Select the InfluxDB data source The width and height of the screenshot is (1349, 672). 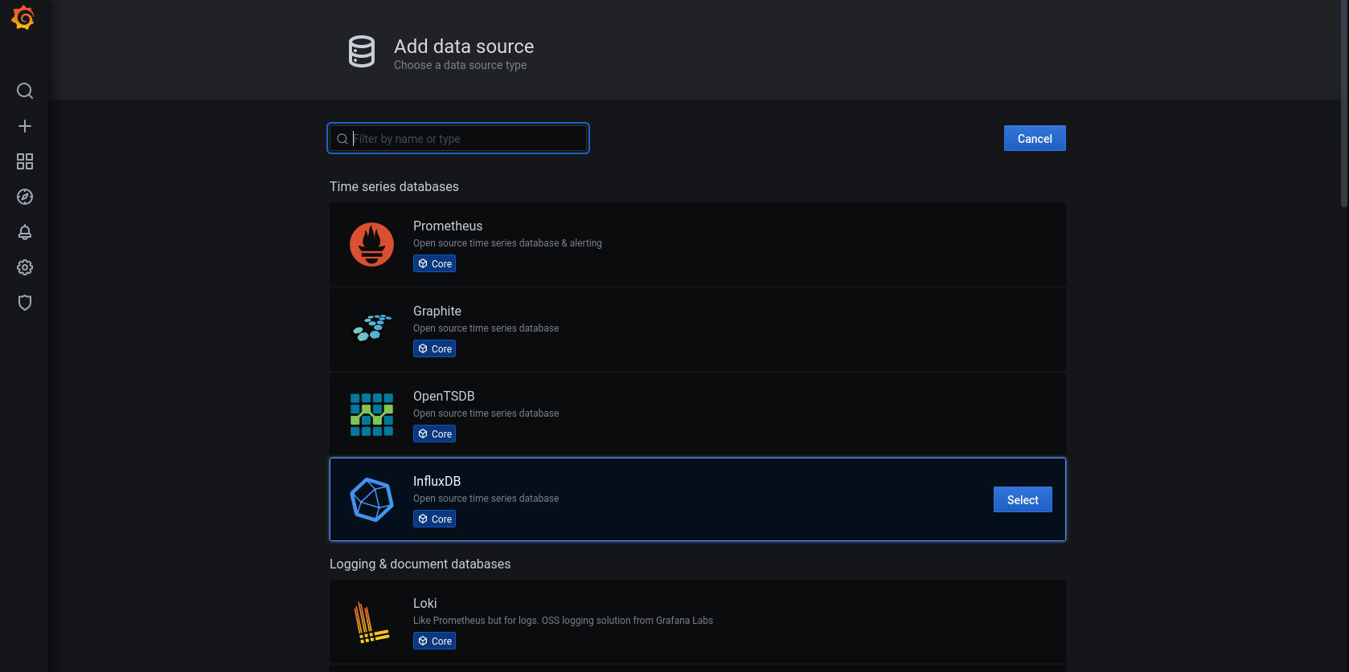coord(1023,499)
